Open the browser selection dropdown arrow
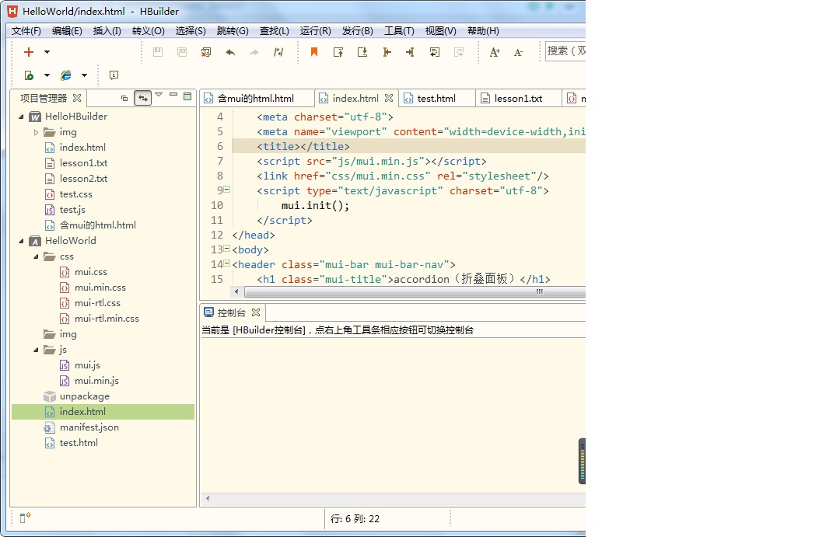 84,75
